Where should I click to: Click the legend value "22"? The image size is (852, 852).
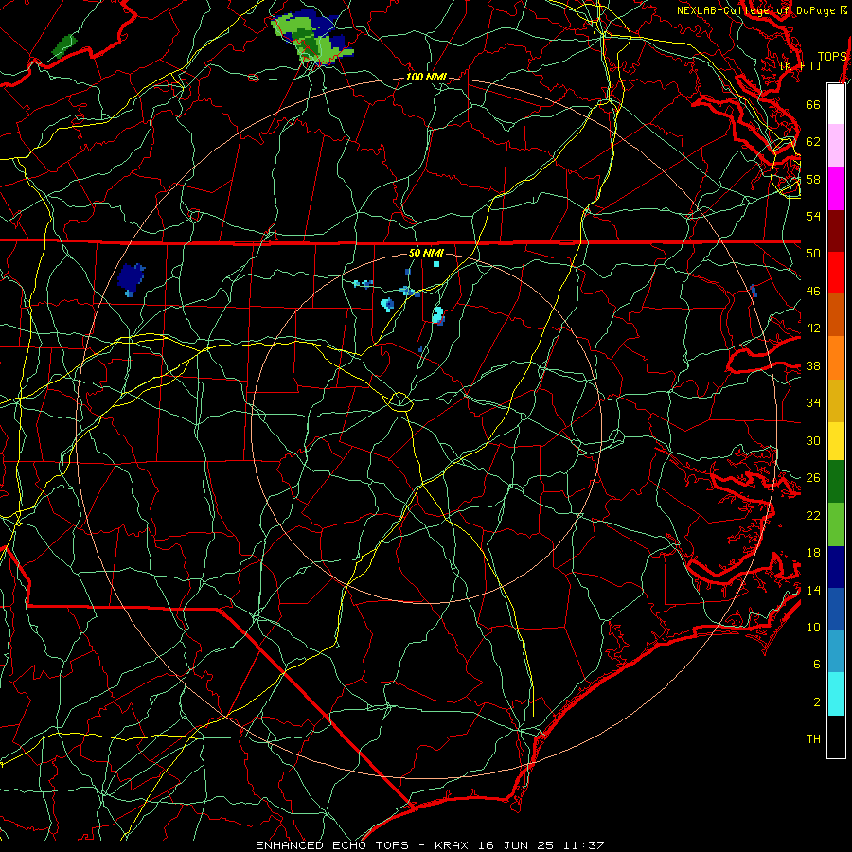click(x=813, y=515)
